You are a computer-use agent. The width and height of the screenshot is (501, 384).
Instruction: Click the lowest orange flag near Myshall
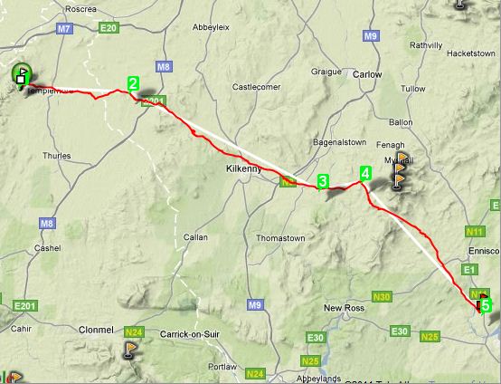(398, 181)
